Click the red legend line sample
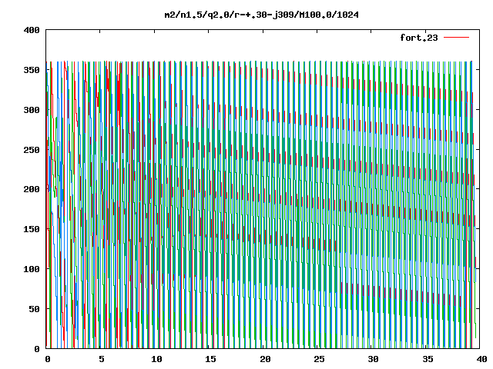The height and width of the screenshot is (369, 493). (456, 38)
